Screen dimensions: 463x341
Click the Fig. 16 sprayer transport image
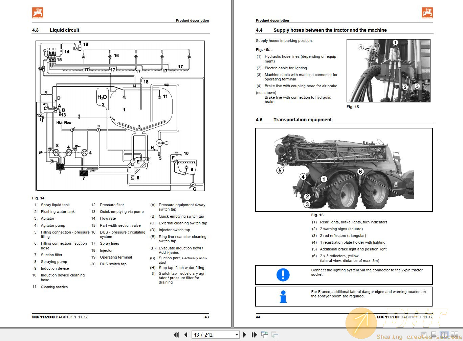[x=344, y=170]
